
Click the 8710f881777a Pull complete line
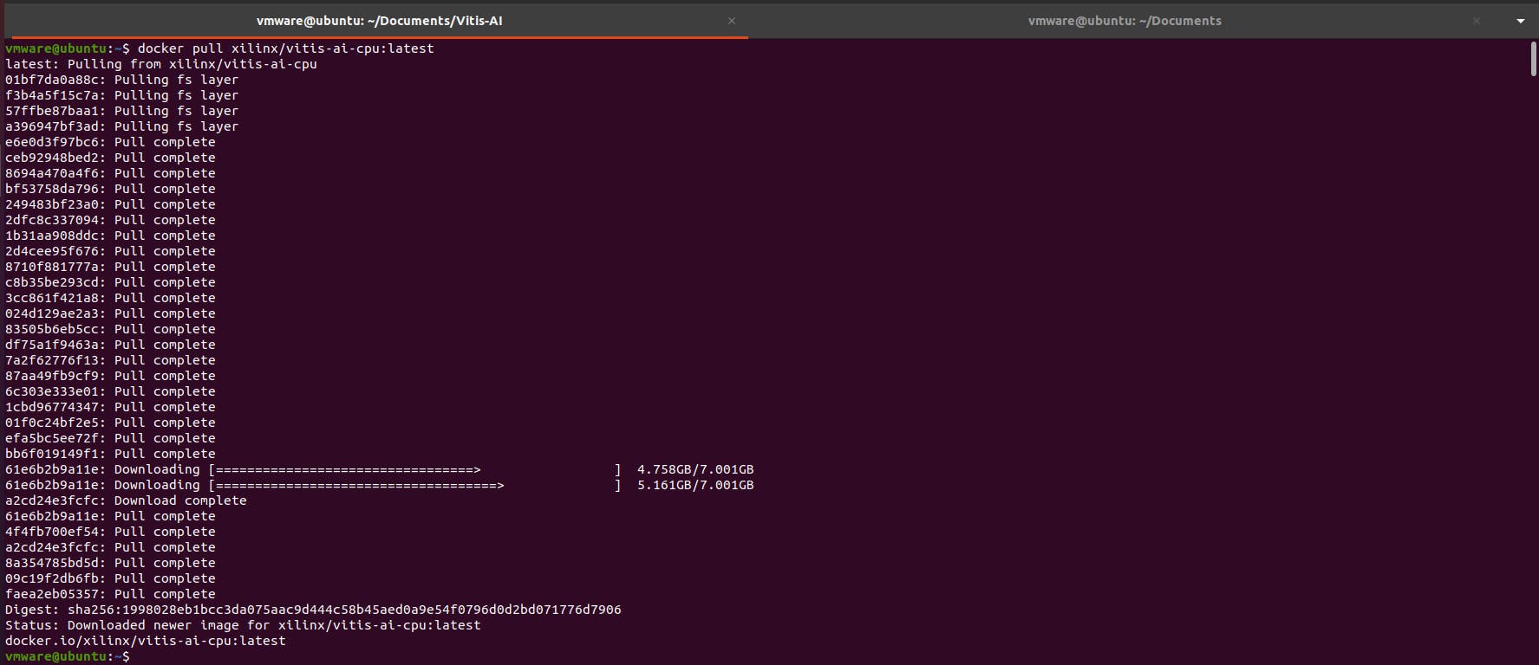[x=110, y=267]
